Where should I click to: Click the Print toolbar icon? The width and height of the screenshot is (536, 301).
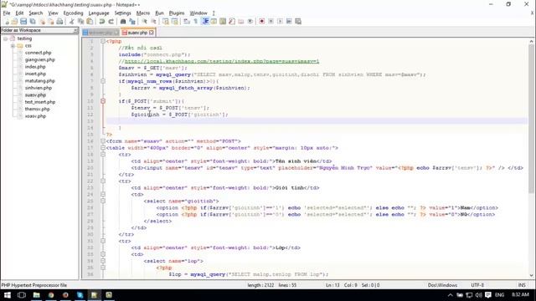coord(59,21)
